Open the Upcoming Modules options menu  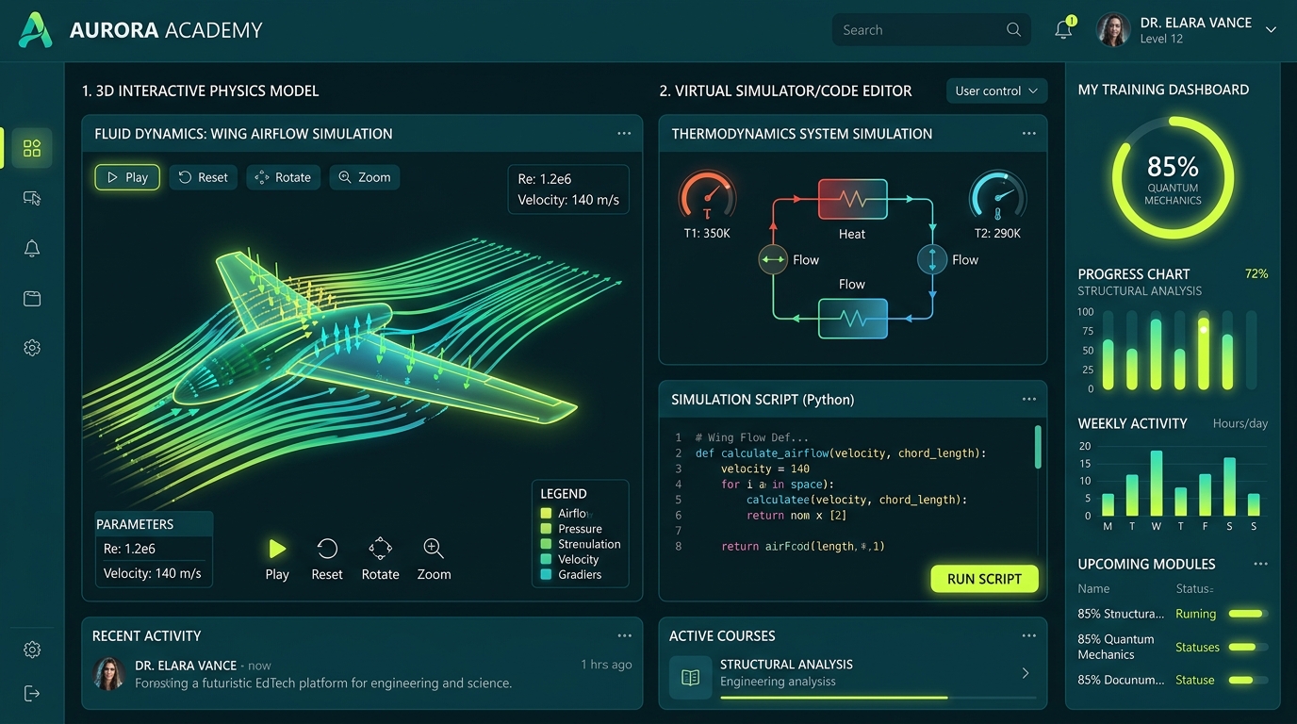pos(1260,564)
